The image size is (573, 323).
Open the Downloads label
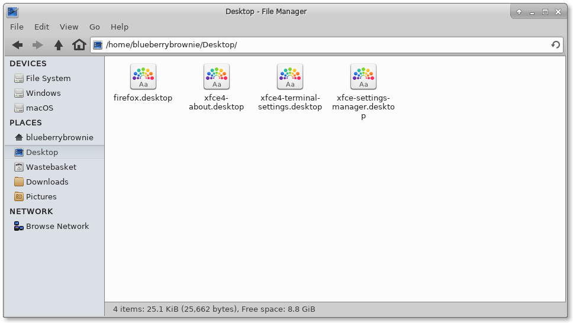coord(47,182)
